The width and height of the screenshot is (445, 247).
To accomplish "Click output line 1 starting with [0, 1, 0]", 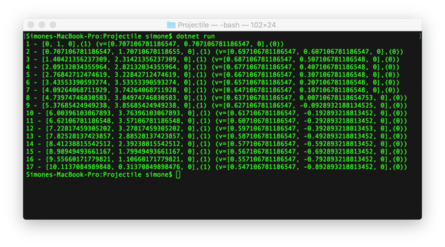I will click(155, 44).
